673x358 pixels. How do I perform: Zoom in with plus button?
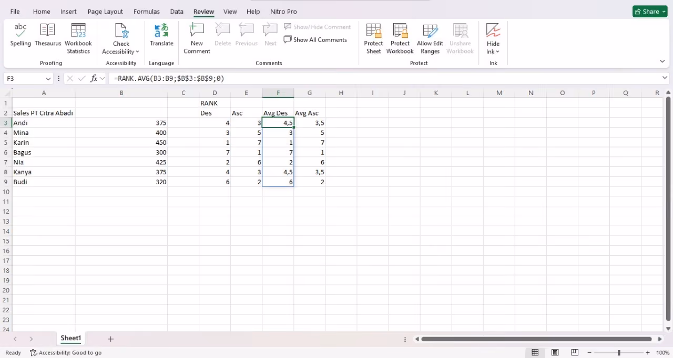[x=648, y=353]
